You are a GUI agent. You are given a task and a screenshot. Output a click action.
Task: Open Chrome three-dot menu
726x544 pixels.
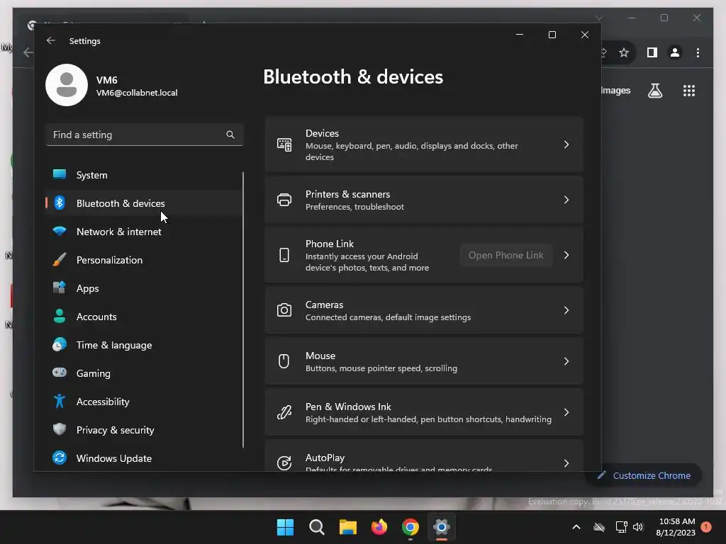[x=698, y=52]
